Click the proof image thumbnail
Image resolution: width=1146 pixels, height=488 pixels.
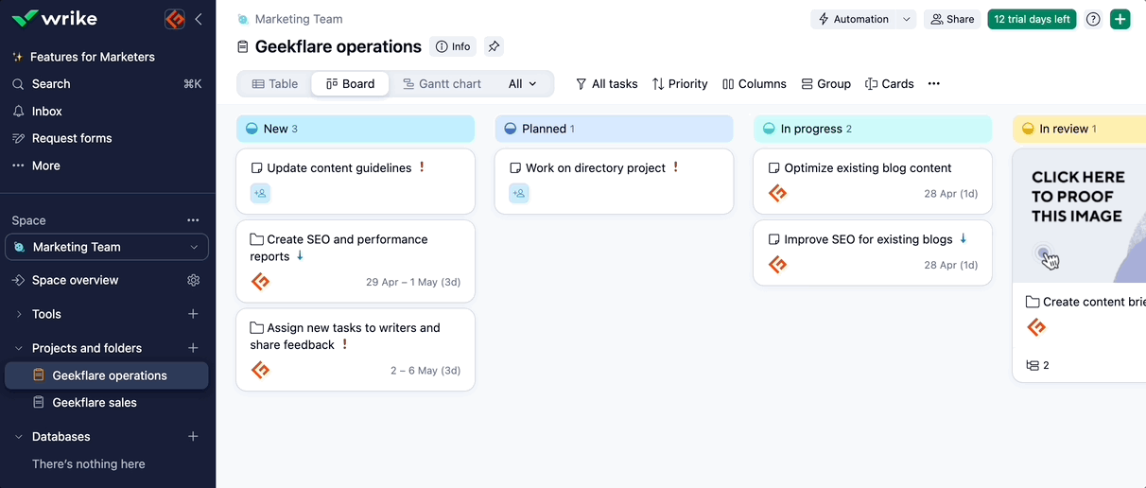pyautogui.click(x=1079, y=216)
